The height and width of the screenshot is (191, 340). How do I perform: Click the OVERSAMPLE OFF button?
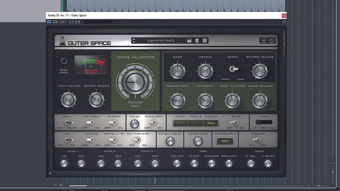point(225,141)
